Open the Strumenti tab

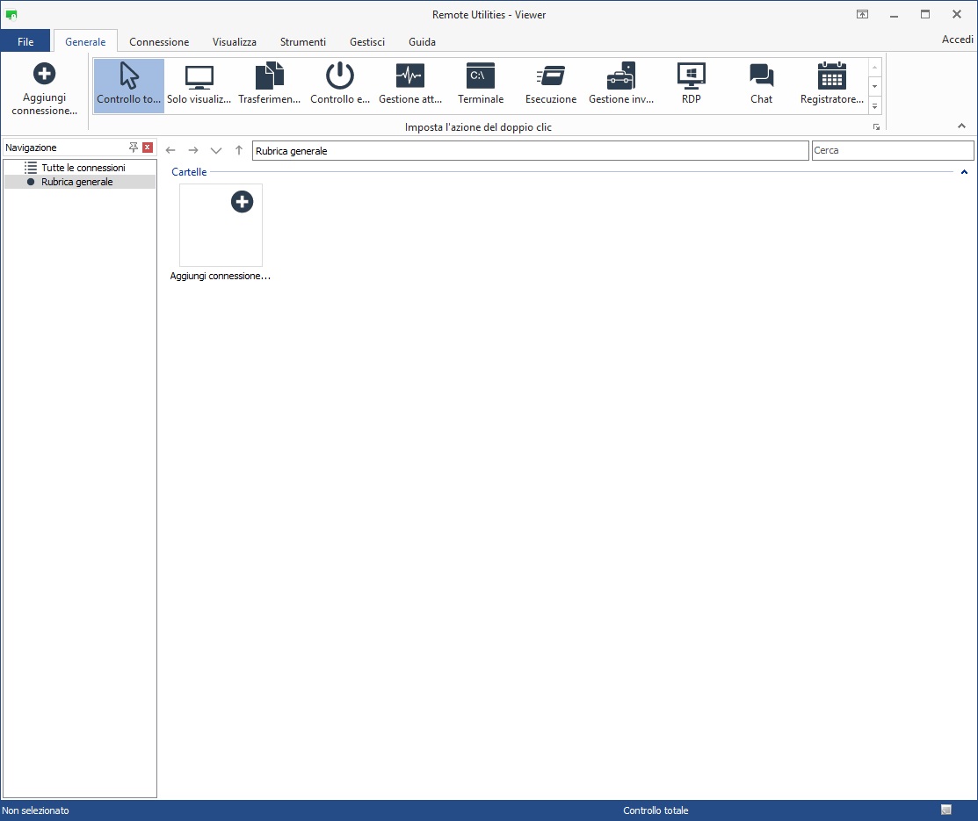303,42
